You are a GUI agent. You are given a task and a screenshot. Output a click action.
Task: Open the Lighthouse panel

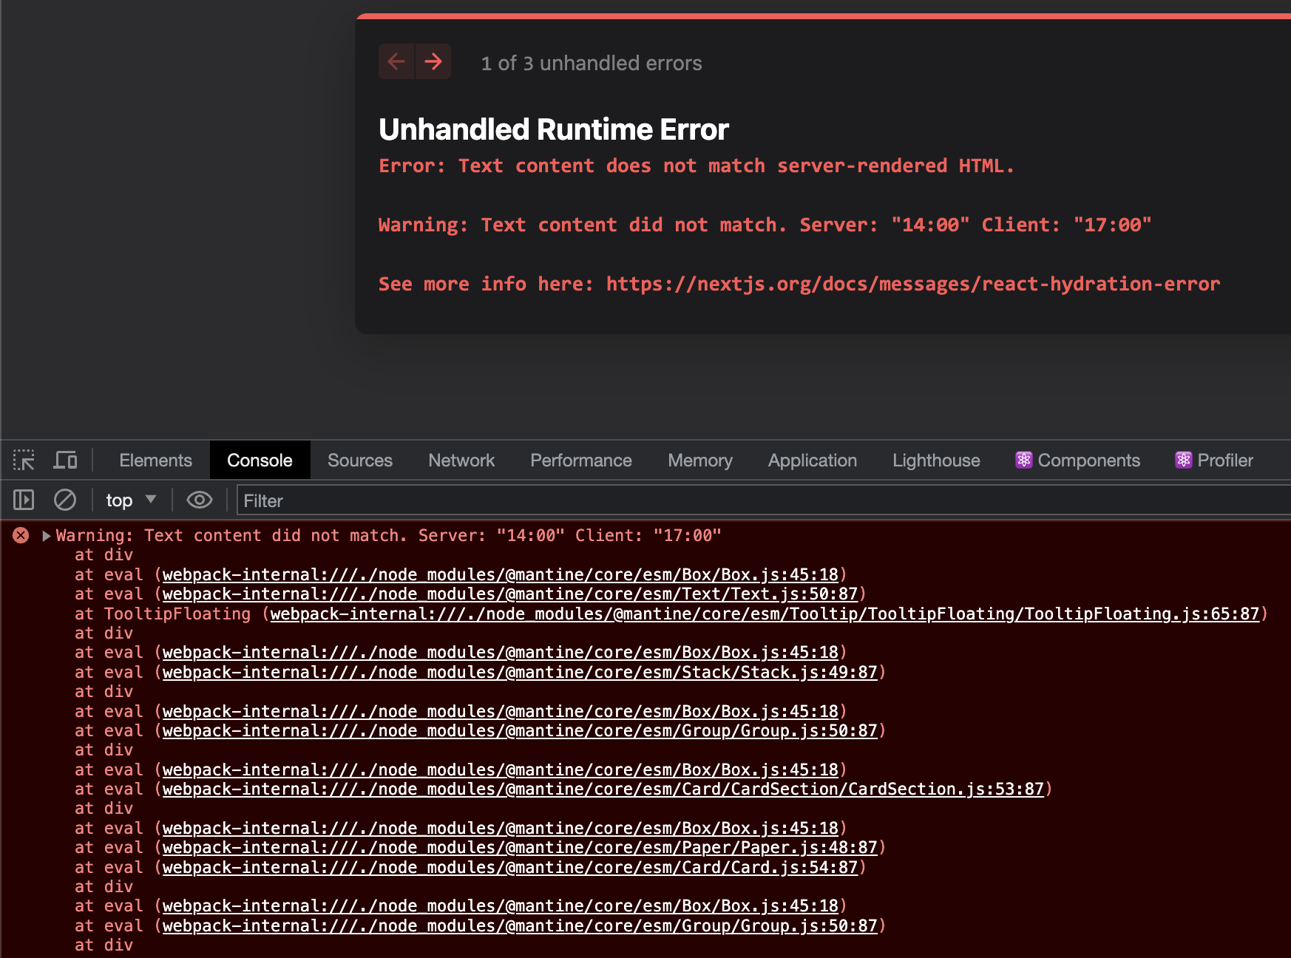pyautogui.click(x=935, y=460)
